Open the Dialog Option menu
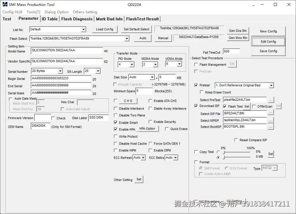 [56, 12]
